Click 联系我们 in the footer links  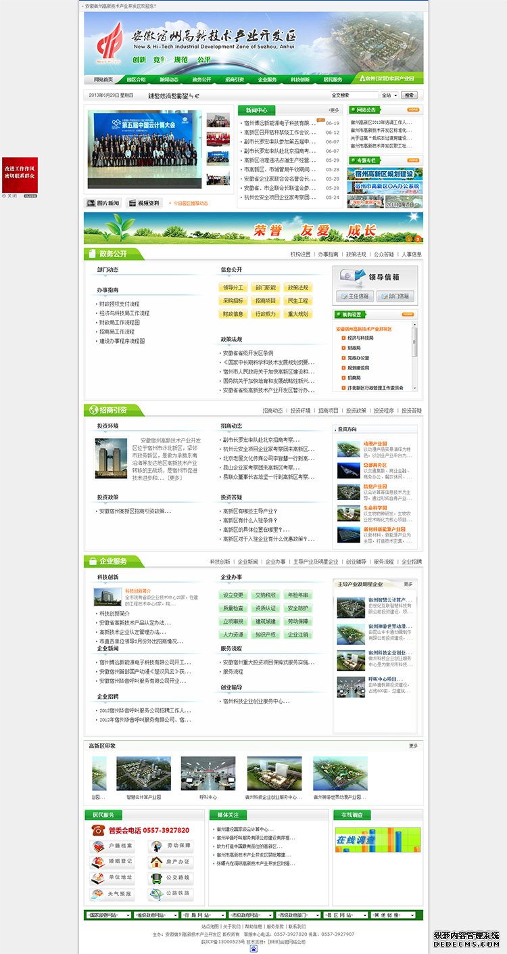click(297, 926)
